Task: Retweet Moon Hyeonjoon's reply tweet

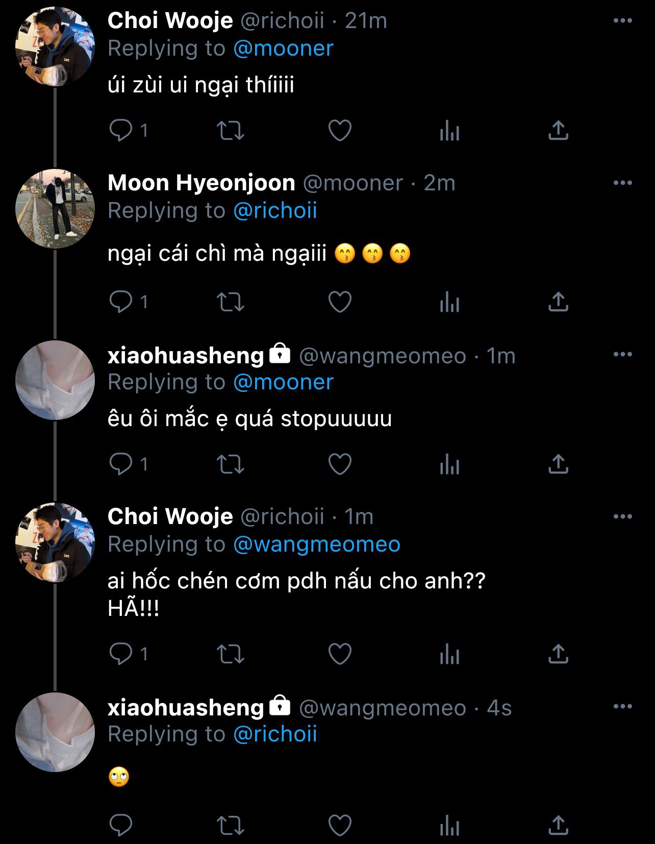Action: click(x=231, y=302)
